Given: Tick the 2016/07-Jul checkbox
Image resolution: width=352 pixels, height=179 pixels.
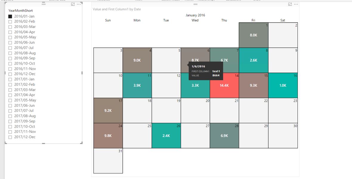Looking at the screenshot, I should pyautogui.click(x=10, y=48).
